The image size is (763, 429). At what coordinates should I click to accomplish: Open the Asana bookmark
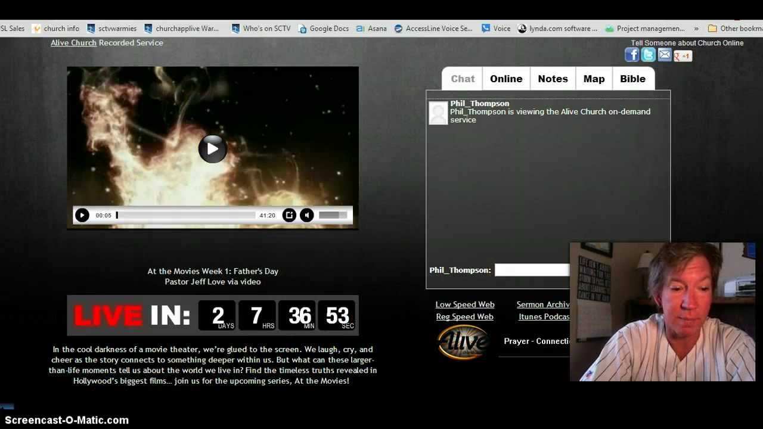coord(371,28)
